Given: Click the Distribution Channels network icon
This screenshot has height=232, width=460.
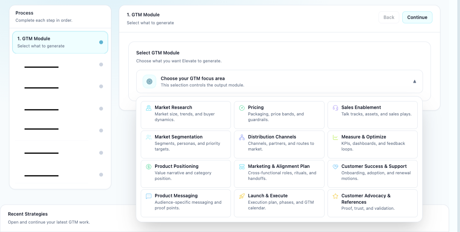Looking at the screenshot, I should pyautogui.click(x=242, y=137).
